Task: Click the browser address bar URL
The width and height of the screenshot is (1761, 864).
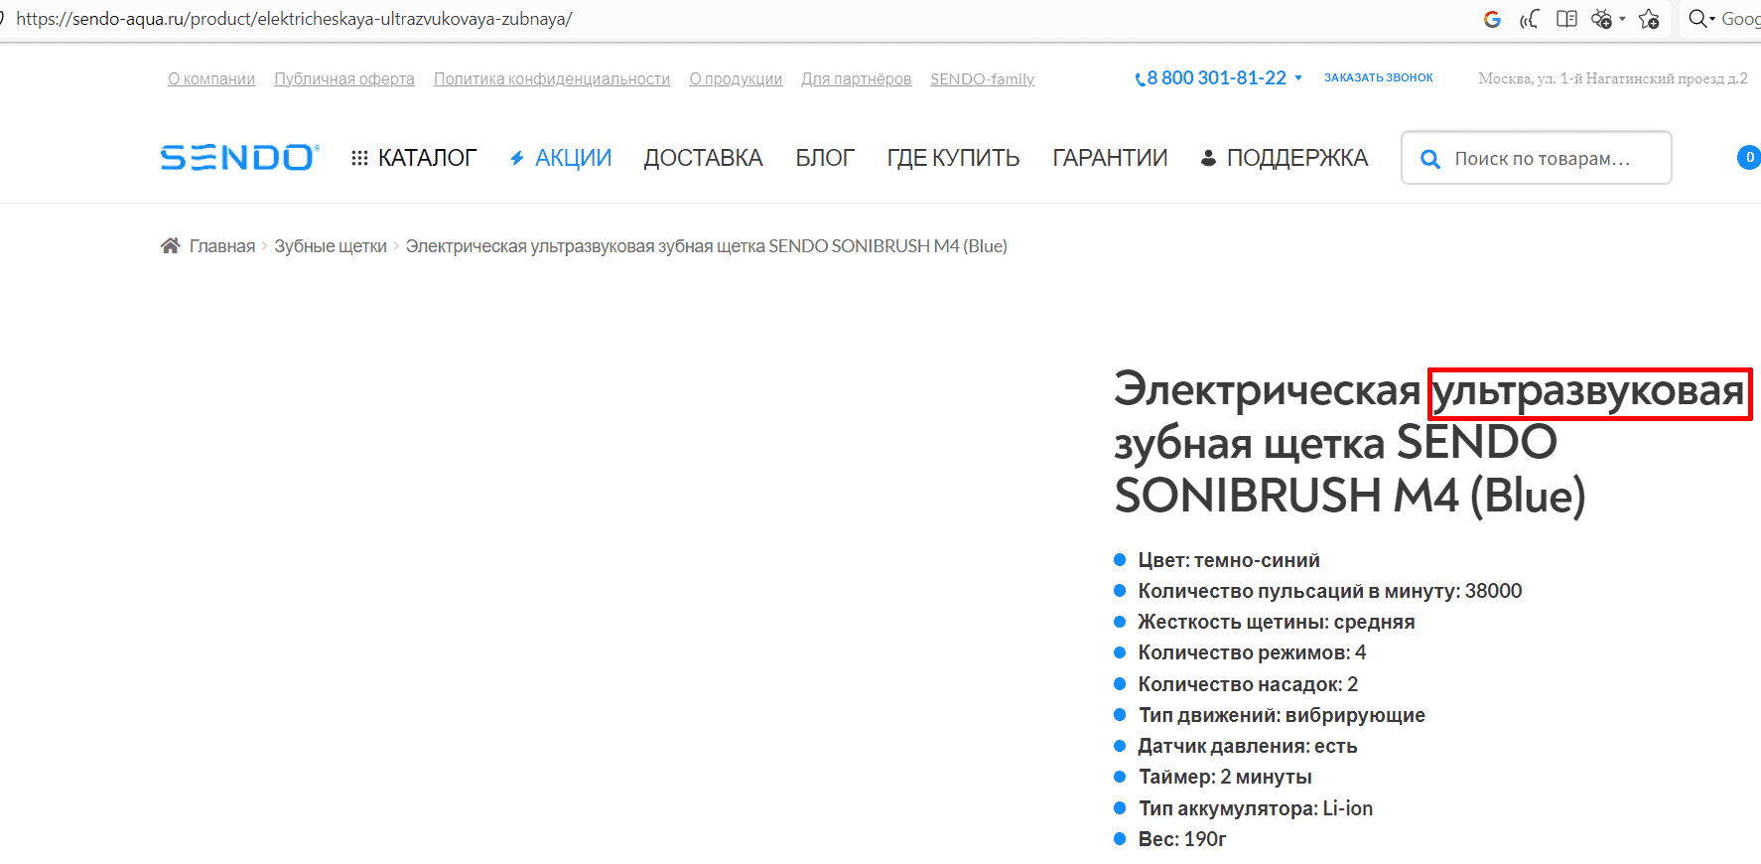Action: coord(294,19)
